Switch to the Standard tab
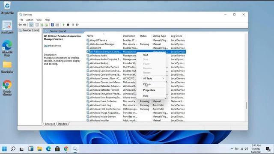The width and height of the screenshot is (274, 154). click(x=63, y=124)
